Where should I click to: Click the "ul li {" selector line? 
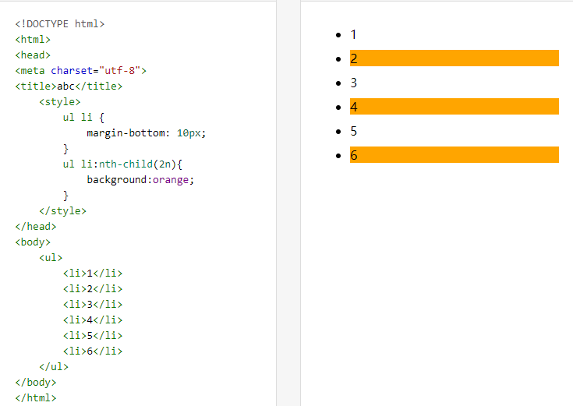[x=83, y=118]
